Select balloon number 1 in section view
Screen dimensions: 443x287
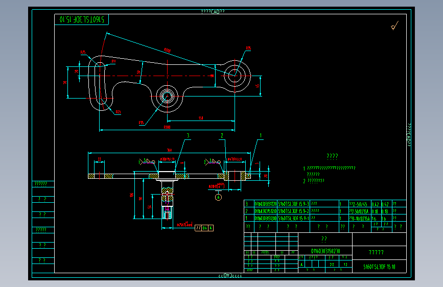click(x=261, y=136)
